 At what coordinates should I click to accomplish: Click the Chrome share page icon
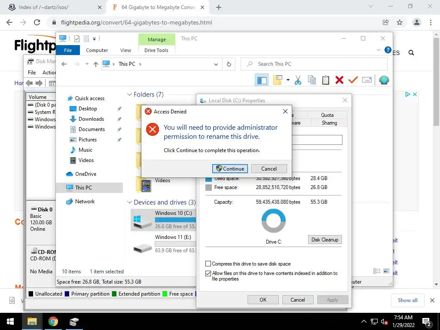[385, 22]
